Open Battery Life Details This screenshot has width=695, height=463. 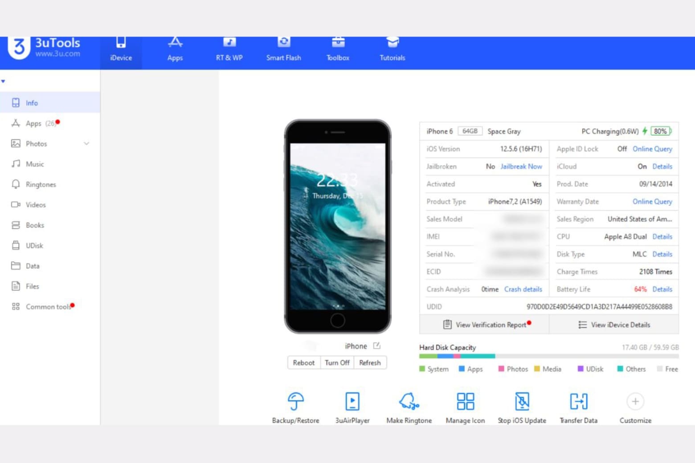click(662, 289)
